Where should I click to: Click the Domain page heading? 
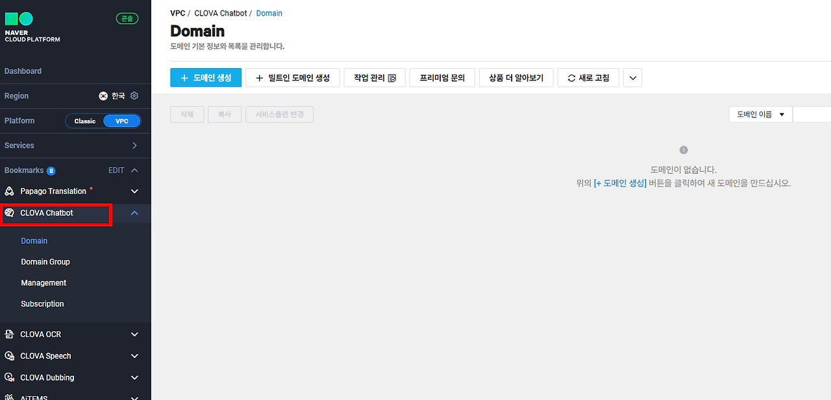tap(197, 31)
